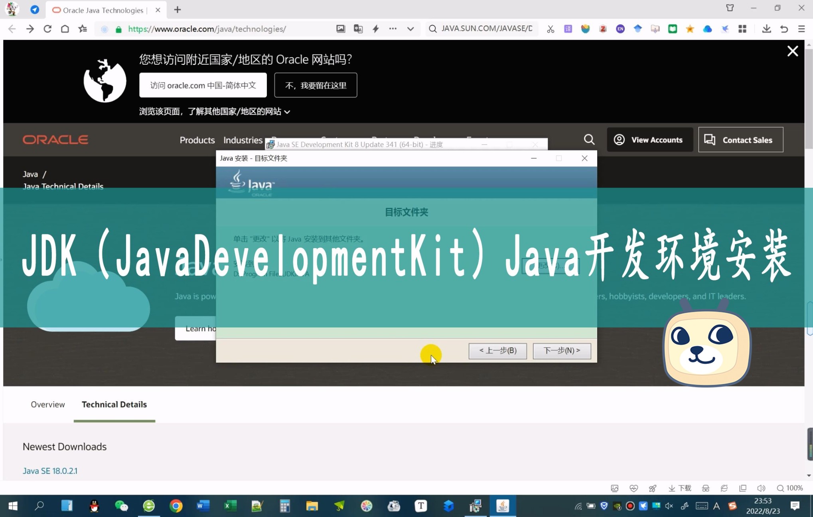The height and width of the screenshot is (517, 813).
Task: Click visit oracle.com China simplified Chinese
Action: click(x=203, y=85)
